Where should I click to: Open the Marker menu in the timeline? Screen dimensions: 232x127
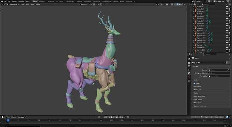click(13, 117)
